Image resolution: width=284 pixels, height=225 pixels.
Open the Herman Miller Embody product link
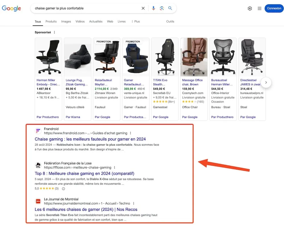48,82
